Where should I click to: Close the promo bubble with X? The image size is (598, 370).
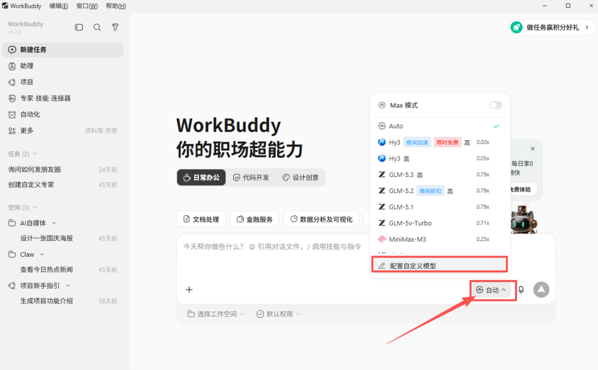(533, 149)
